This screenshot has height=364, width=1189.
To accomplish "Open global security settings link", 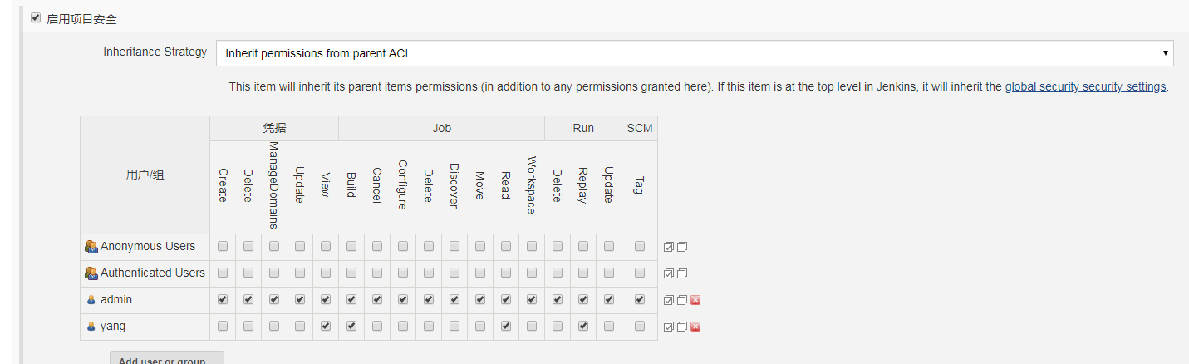I will pyautogui.click(x=1085, y=86).
